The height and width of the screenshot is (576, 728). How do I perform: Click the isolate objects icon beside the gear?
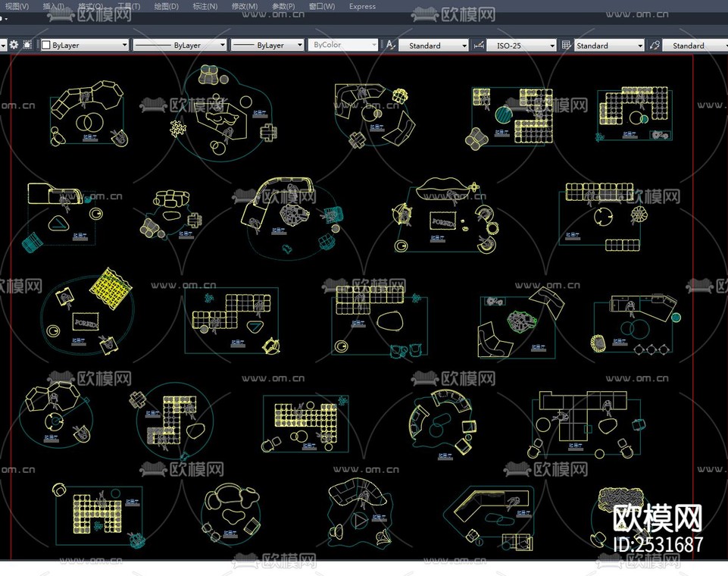tap(27, 45)
